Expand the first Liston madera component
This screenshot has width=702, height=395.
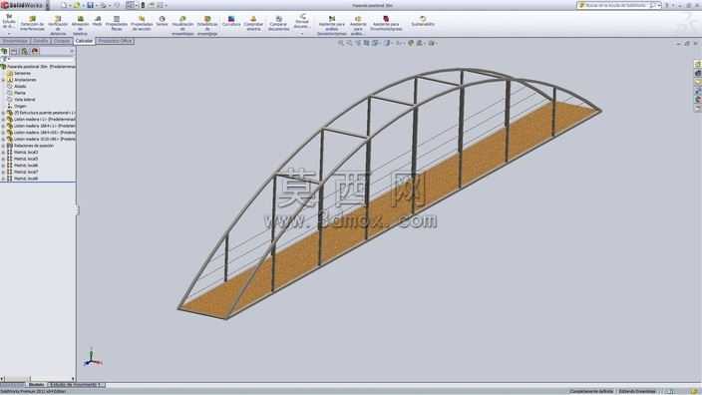pyautogui.click(x=3, y=120)
